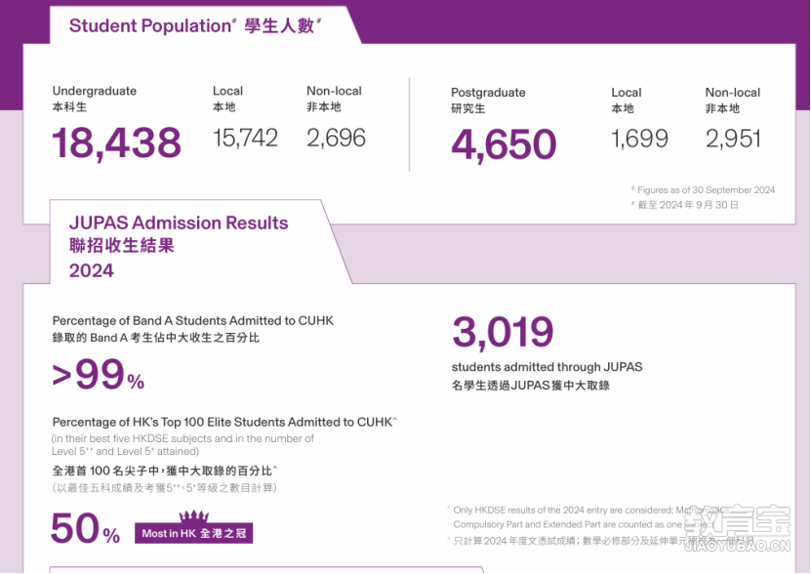
Task: Click the large number 3,019
Action: pos(503,332)
